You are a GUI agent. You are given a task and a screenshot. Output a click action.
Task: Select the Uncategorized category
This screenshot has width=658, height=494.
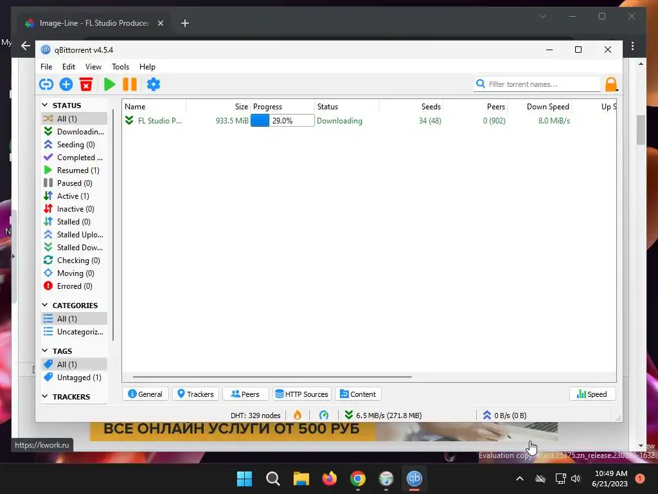click(x=75, y=332)
